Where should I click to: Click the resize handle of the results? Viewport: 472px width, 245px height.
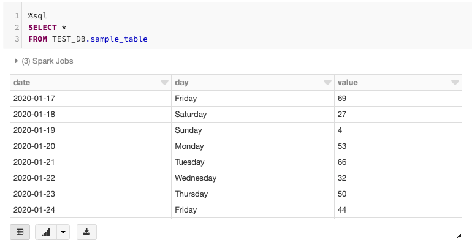pos(459,236)
